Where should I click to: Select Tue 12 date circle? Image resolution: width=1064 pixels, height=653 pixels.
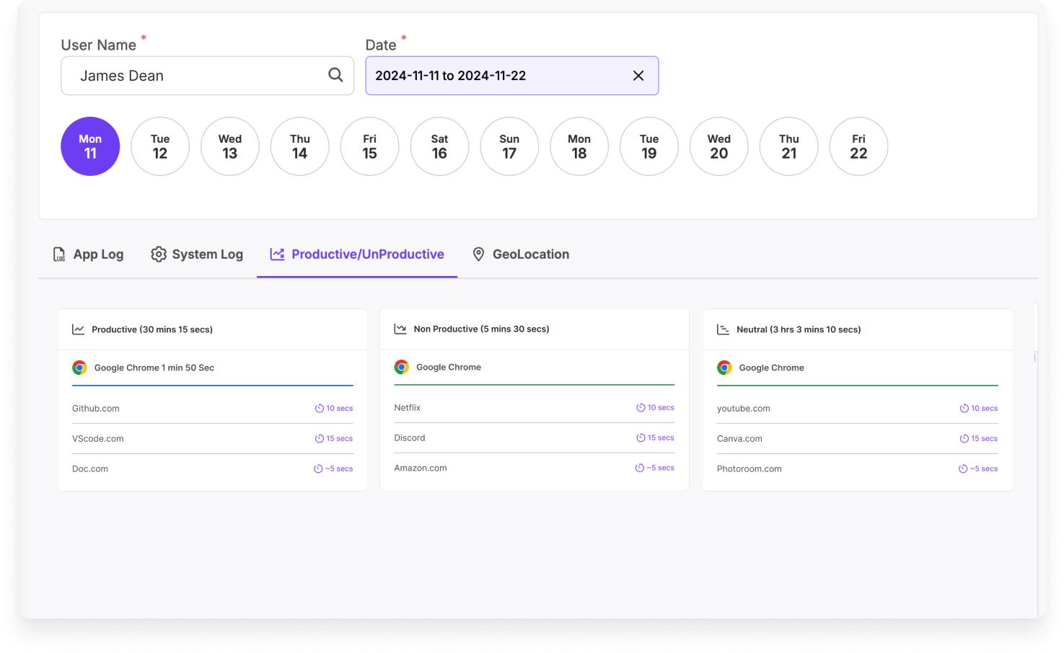click(x=160, y=146)
